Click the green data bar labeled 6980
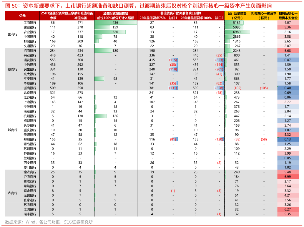The width and height of the screenshot is (304, 227). 237,32
